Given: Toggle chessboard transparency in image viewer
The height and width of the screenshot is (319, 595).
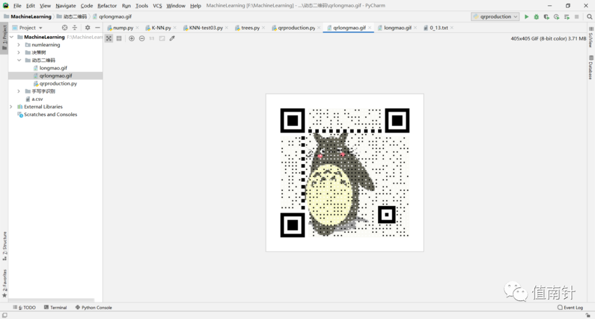Looking at the screenshot, I should point(109,38).
